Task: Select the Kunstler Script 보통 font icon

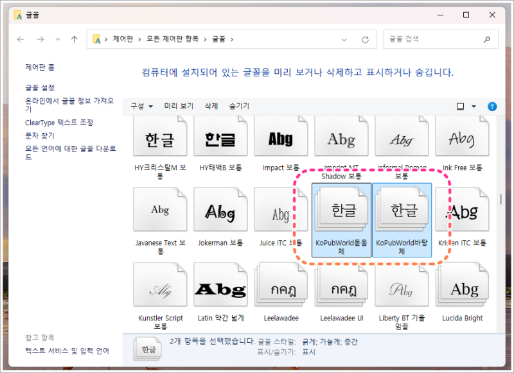Action: 160,284
